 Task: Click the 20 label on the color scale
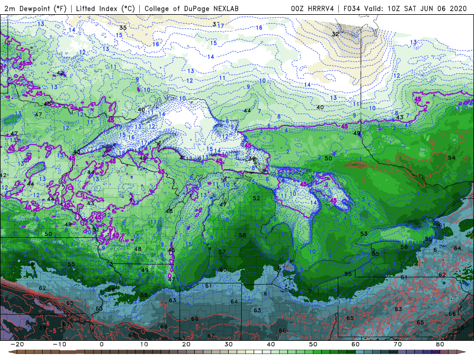point(186,344)
